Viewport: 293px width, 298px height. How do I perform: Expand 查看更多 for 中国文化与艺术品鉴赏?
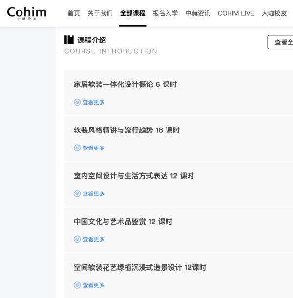click(x=93, y=239)
